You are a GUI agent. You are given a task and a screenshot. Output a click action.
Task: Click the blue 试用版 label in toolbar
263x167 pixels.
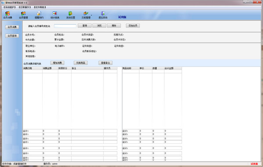point(122,17)
